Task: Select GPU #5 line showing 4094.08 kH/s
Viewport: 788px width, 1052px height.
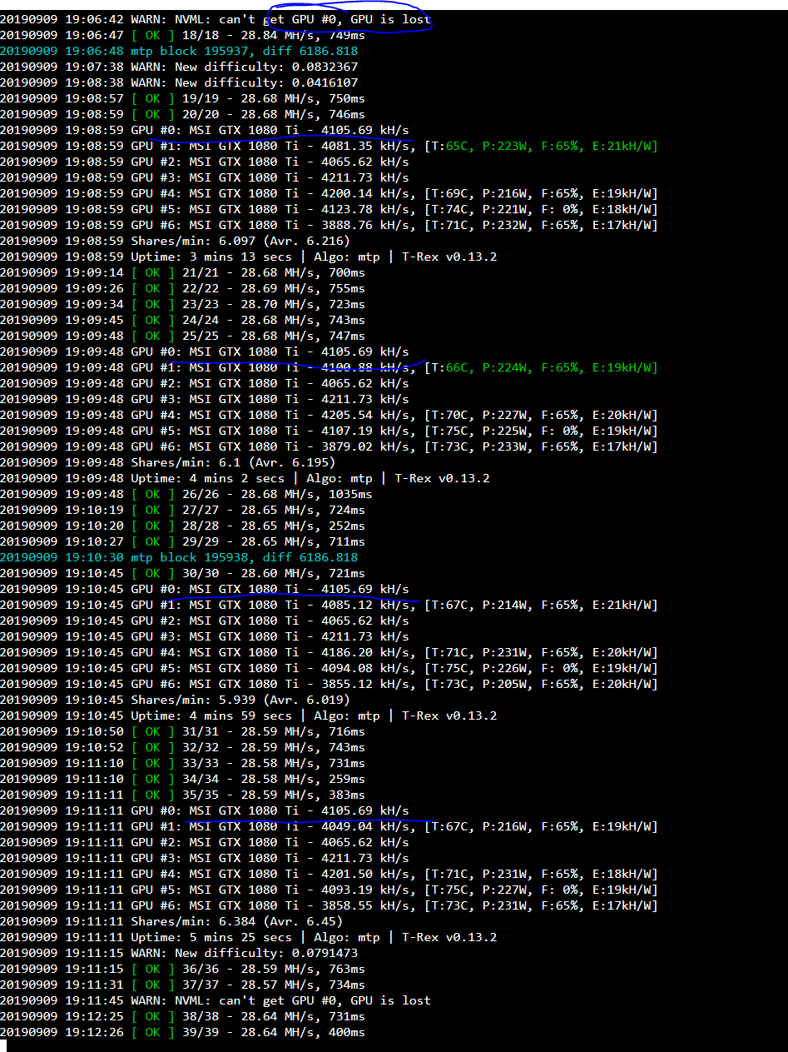Action: pyautogui.click(x=329, y=668)
